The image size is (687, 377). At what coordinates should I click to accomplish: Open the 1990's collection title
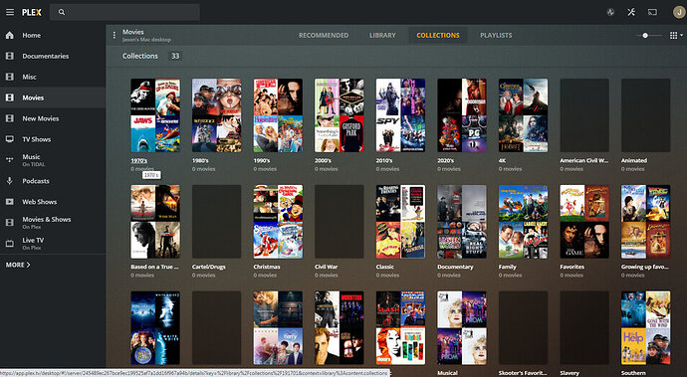pos(262,161)
